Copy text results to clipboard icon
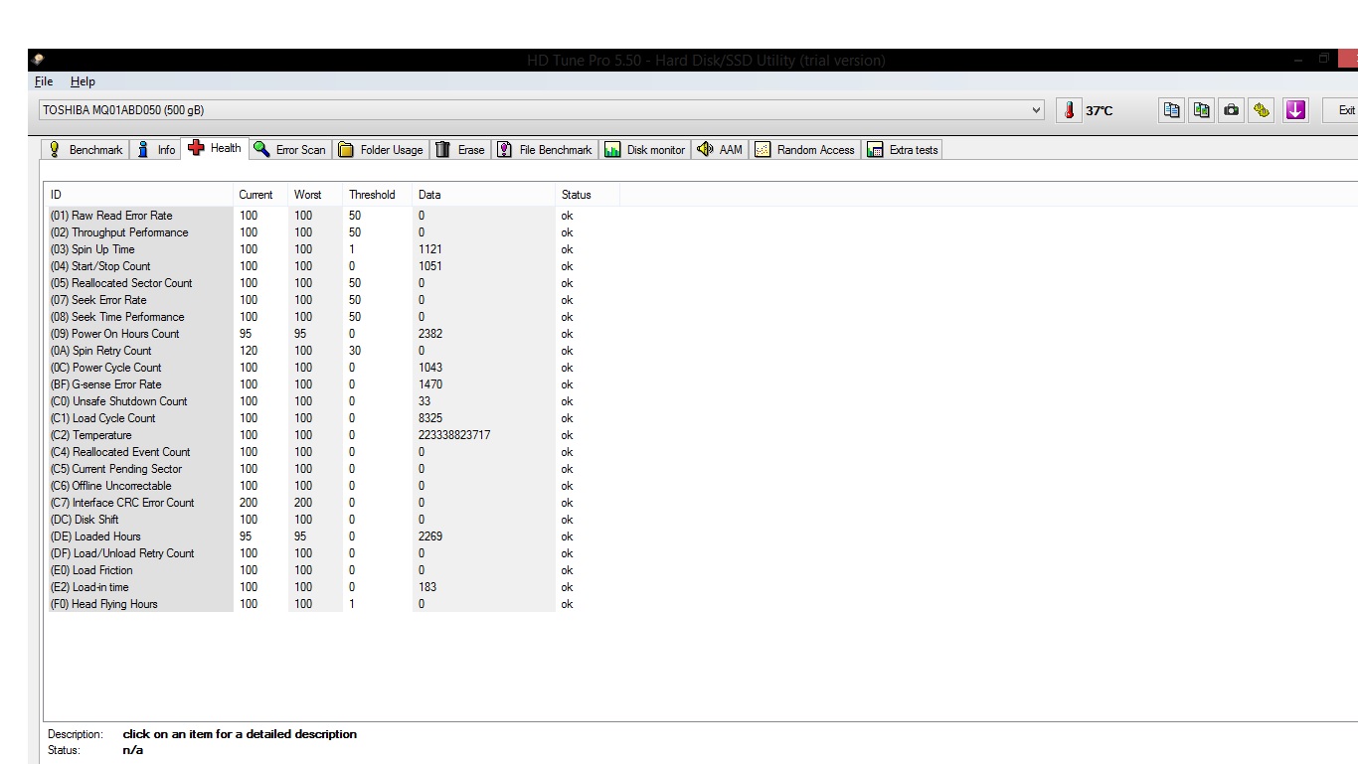The image size is (1358, 764). point(1172,110)
